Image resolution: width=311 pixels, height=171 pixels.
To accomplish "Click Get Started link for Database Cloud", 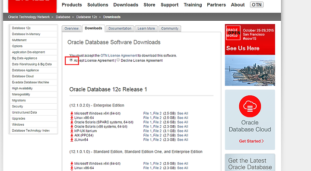I will (251, 141).
